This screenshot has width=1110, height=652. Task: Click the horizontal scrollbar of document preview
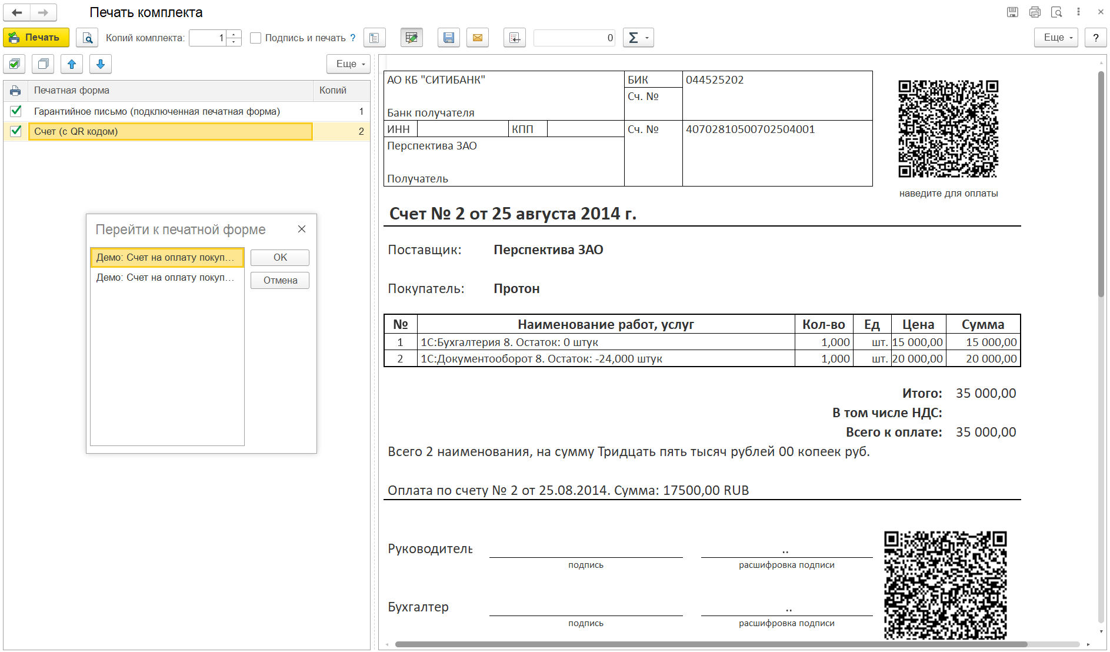pyautogui.click(x=711, y=644)
